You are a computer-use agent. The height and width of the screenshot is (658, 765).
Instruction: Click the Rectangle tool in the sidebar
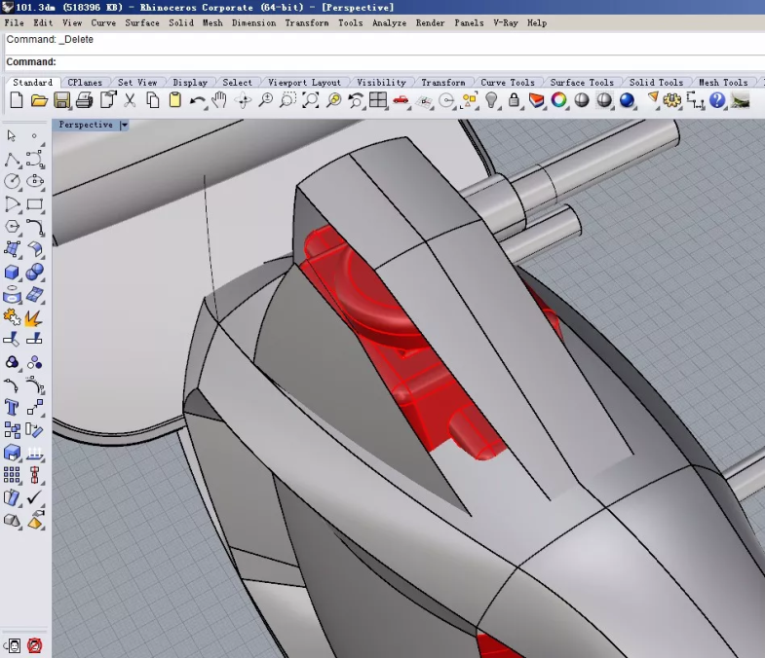[35, 204]
